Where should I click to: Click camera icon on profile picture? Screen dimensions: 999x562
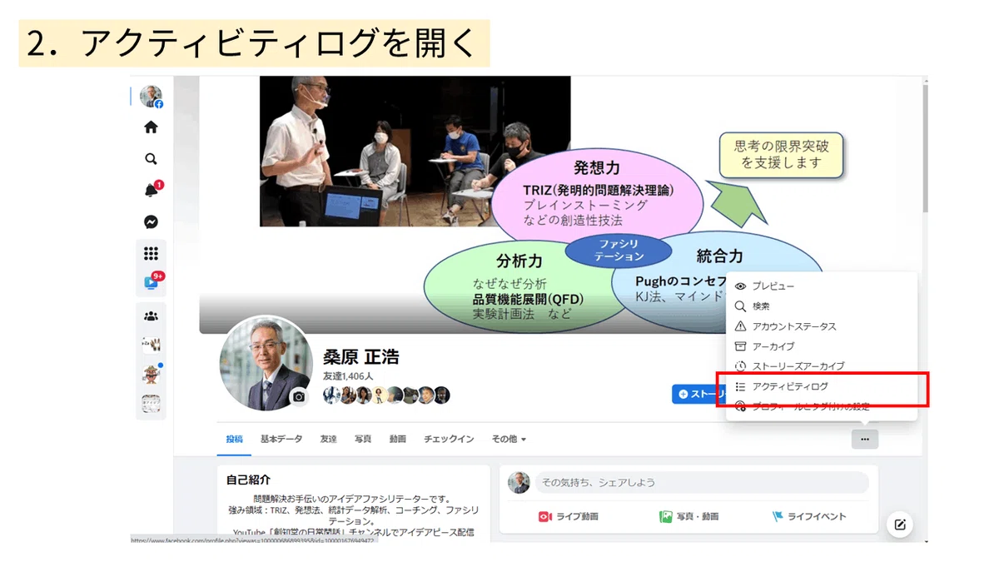click(299, 397)
